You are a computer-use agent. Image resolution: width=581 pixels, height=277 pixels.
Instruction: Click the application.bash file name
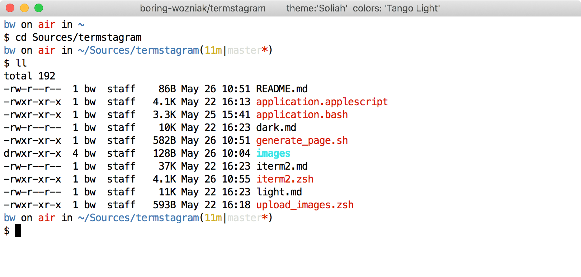[302, 115]
